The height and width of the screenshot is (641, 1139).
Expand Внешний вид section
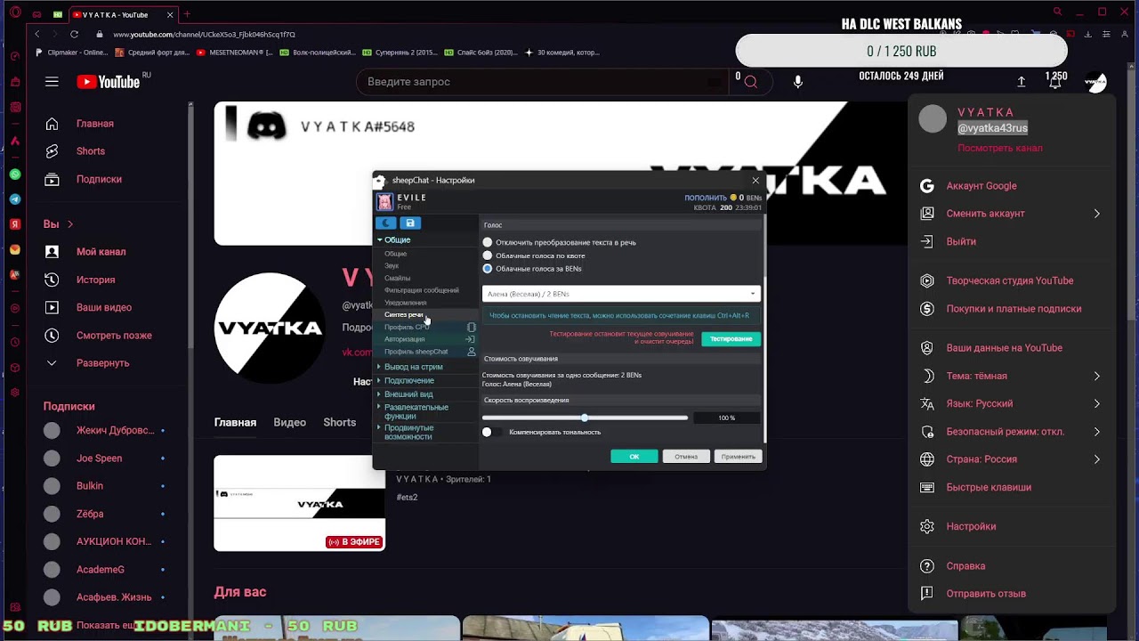[379, 394]
